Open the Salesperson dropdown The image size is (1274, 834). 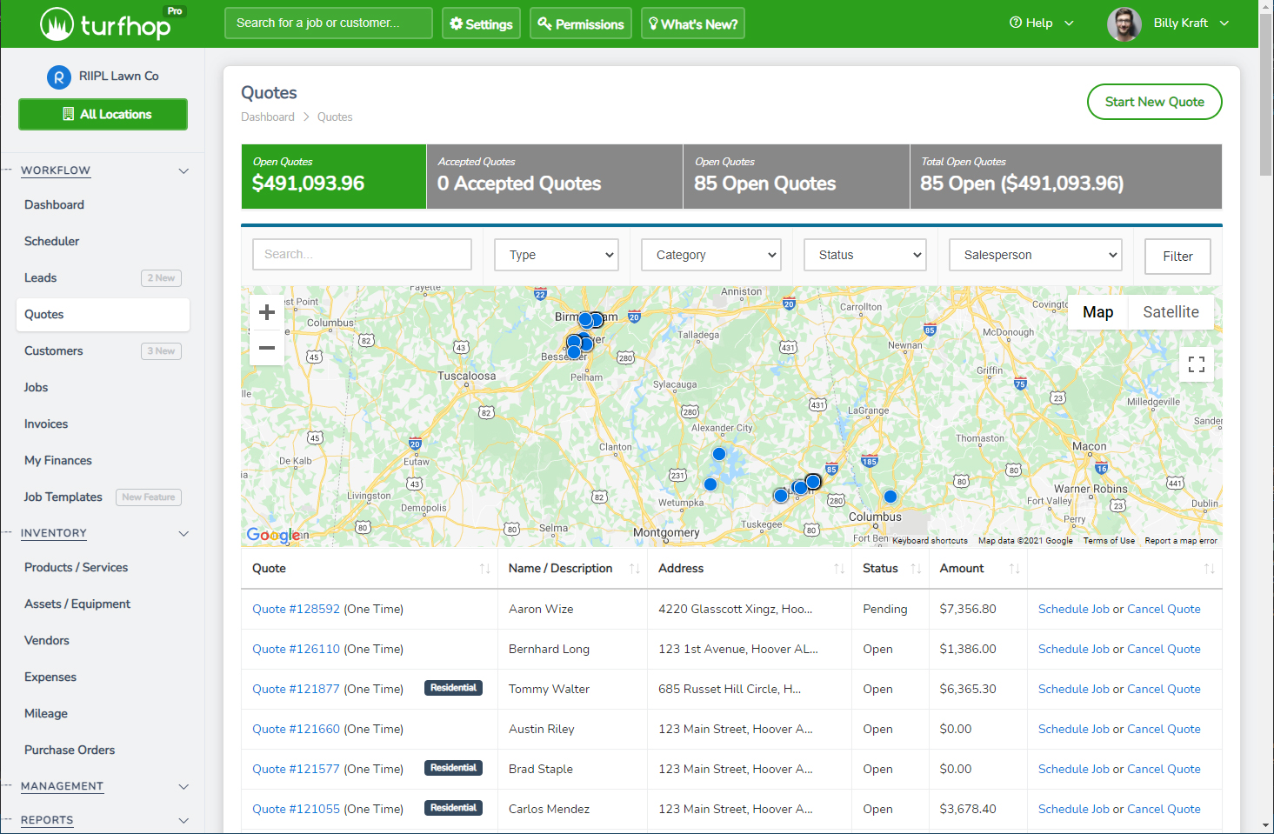click(1035, 254)
